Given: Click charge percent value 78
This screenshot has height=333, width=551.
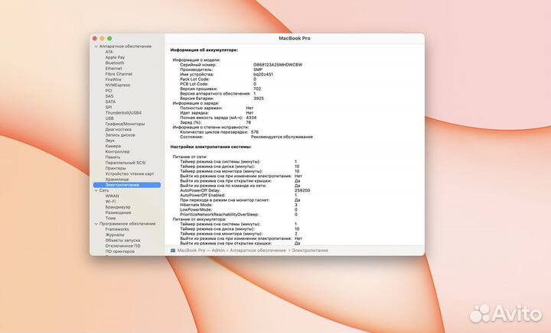Looking at the screenshot, I should 249,123.
